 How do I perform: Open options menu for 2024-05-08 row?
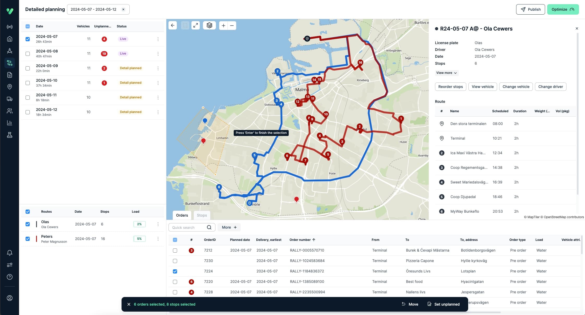tap(158, 54)
